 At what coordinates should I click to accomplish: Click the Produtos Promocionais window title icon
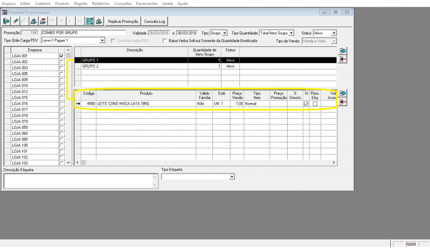[x=4, y=12]
